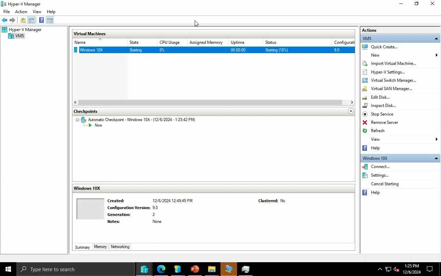Sort by the Name column header
Viewport: 441px width, 276px height.
pyautogui.click(x=100, y=42)
